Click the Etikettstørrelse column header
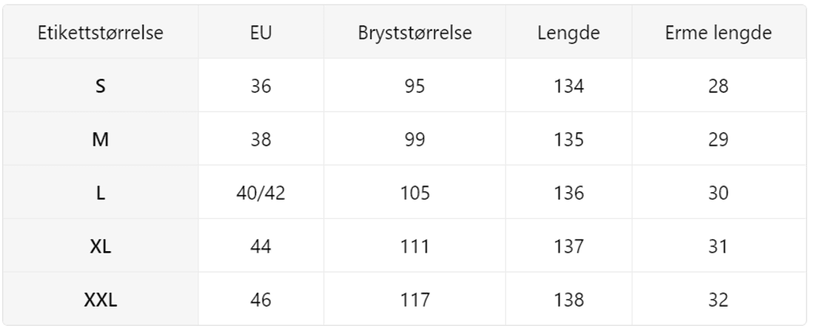Screen dimensions: 814x331 101,33
